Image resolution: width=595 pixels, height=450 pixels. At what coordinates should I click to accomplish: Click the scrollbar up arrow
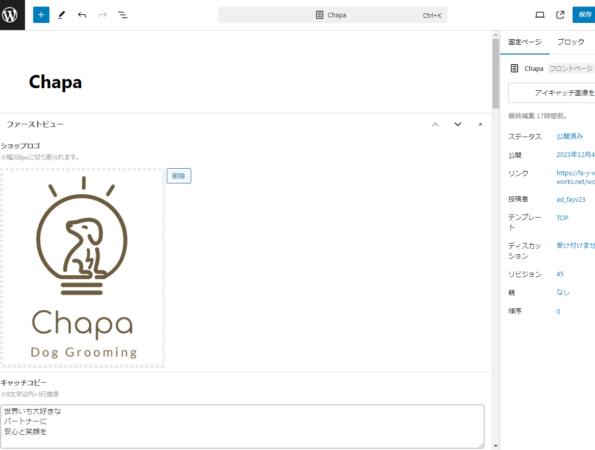(x=496, y=35)
